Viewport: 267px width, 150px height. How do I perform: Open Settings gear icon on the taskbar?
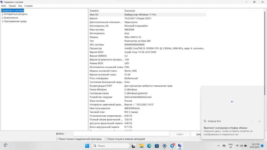(x=164, y=146)
